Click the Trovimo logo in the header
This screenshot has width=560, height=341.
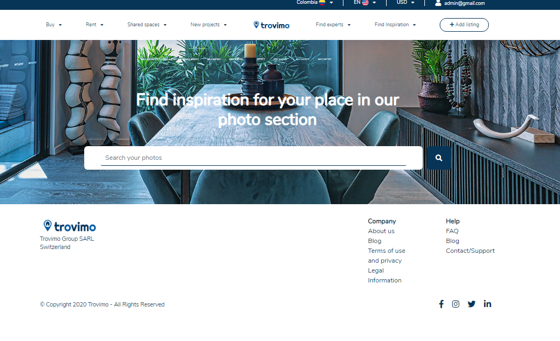pos(271,25)
